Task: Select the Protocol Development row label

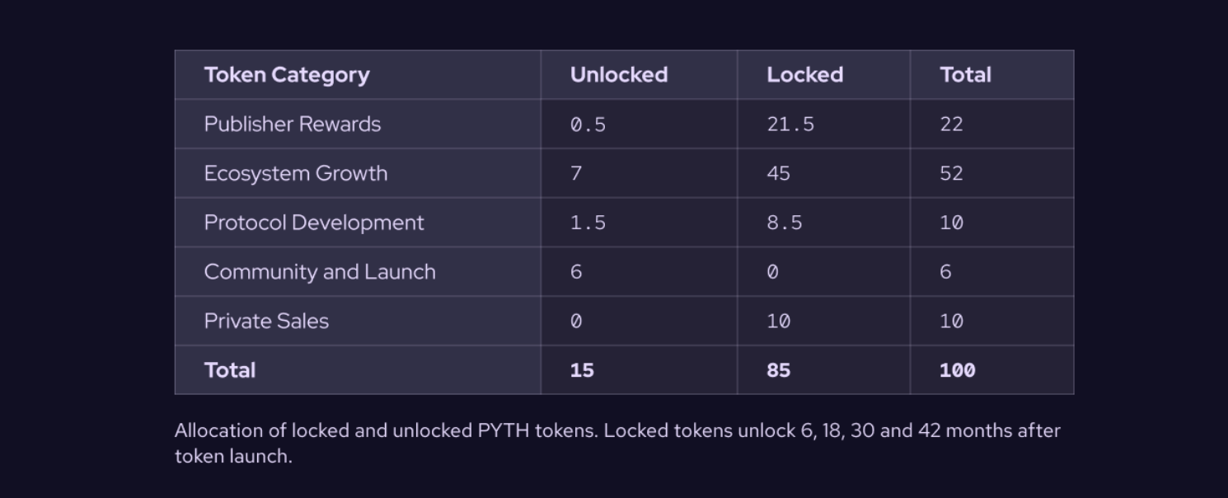Action: (314, 223)
